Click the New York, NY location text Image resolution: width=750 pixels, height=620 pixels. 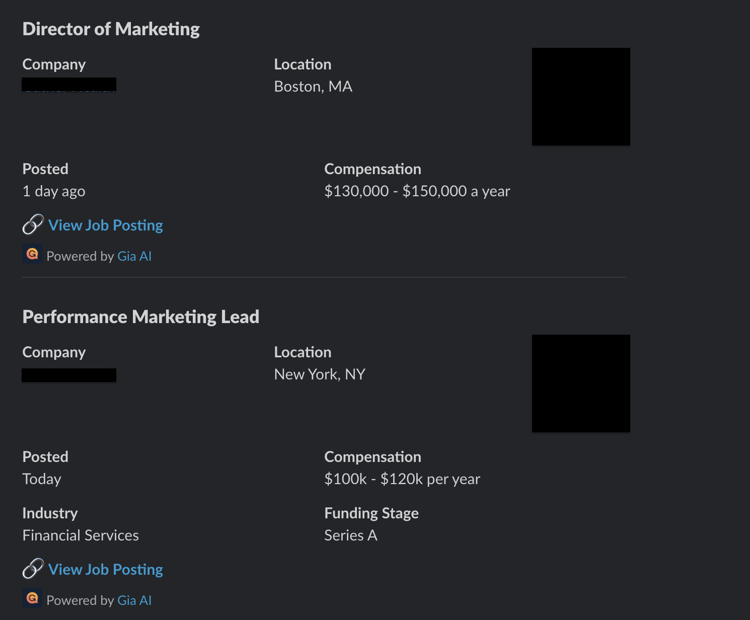[320, 374]
